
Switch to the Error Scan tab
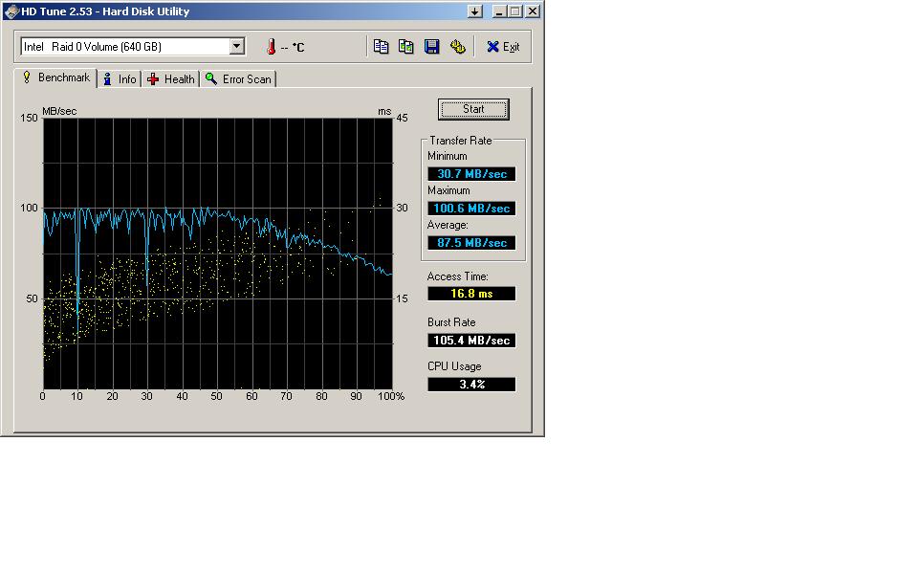(238, 79)
